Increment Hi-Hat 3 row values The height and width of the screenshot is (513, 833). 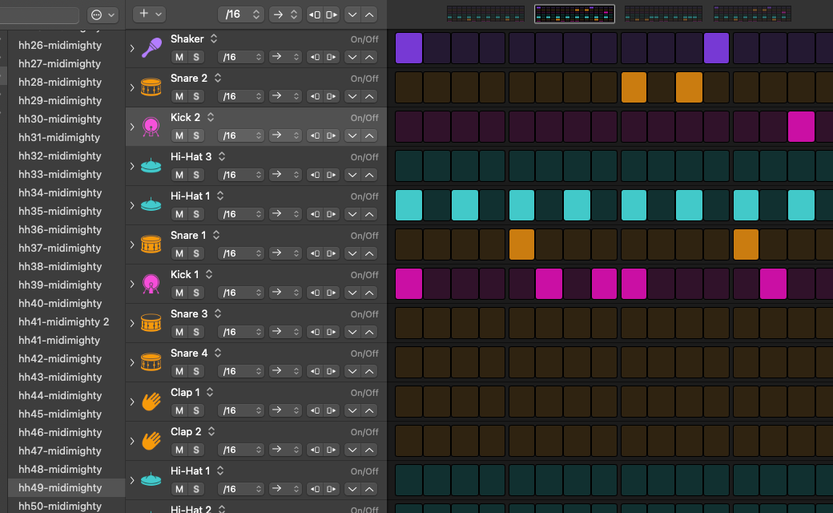[369, 175]
